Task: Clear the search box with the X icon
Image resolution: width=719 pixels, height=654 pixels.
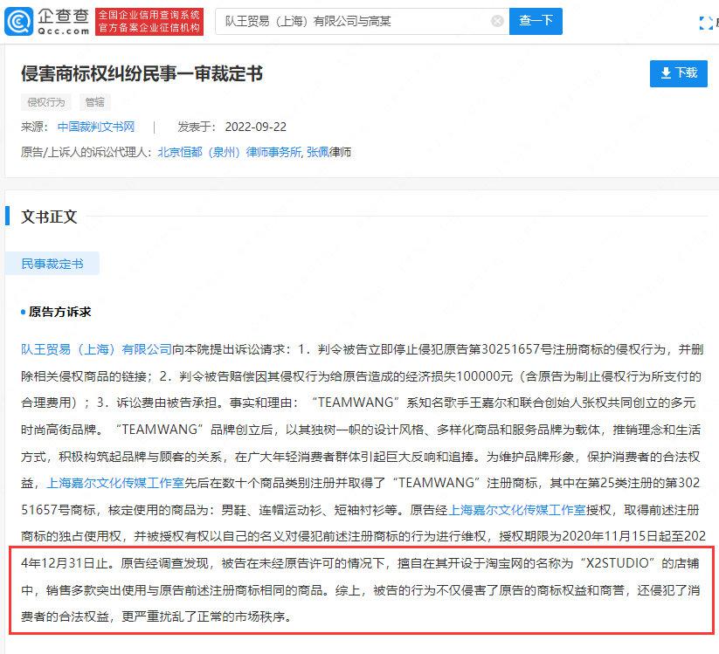Action: click(497, 21)
